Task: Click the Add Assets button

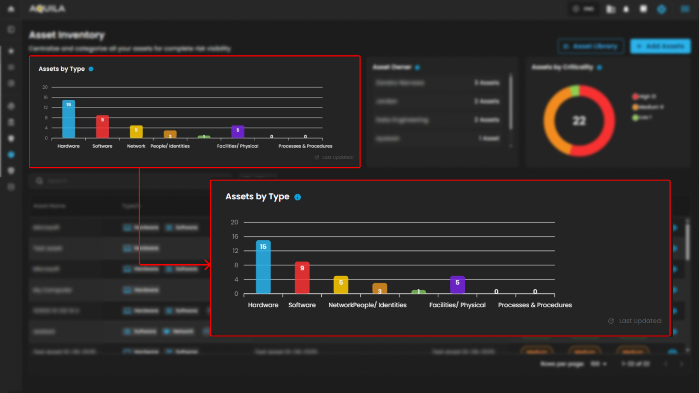Action: tap(660, 46)
